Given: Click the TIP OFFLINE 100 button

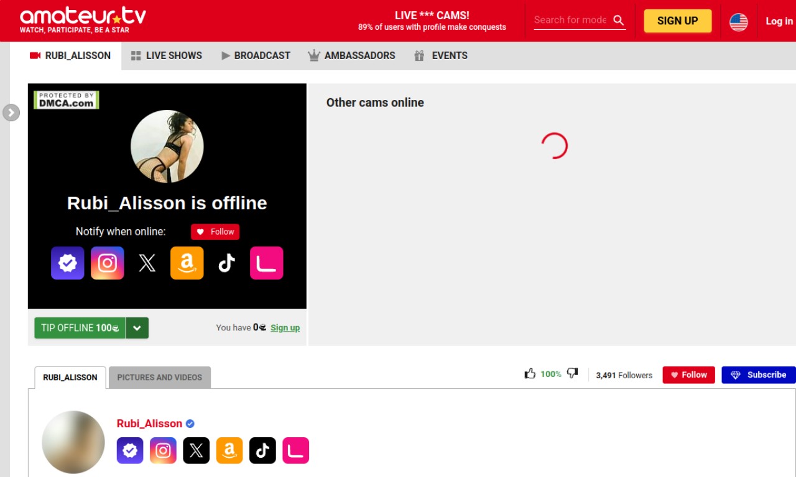Looking at the screenshot, I should click(80, 328).
